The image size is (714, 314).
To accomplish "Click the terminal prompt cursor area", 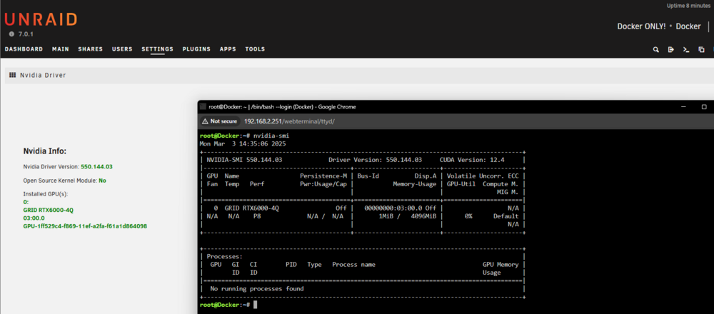I will pos(255,305).
